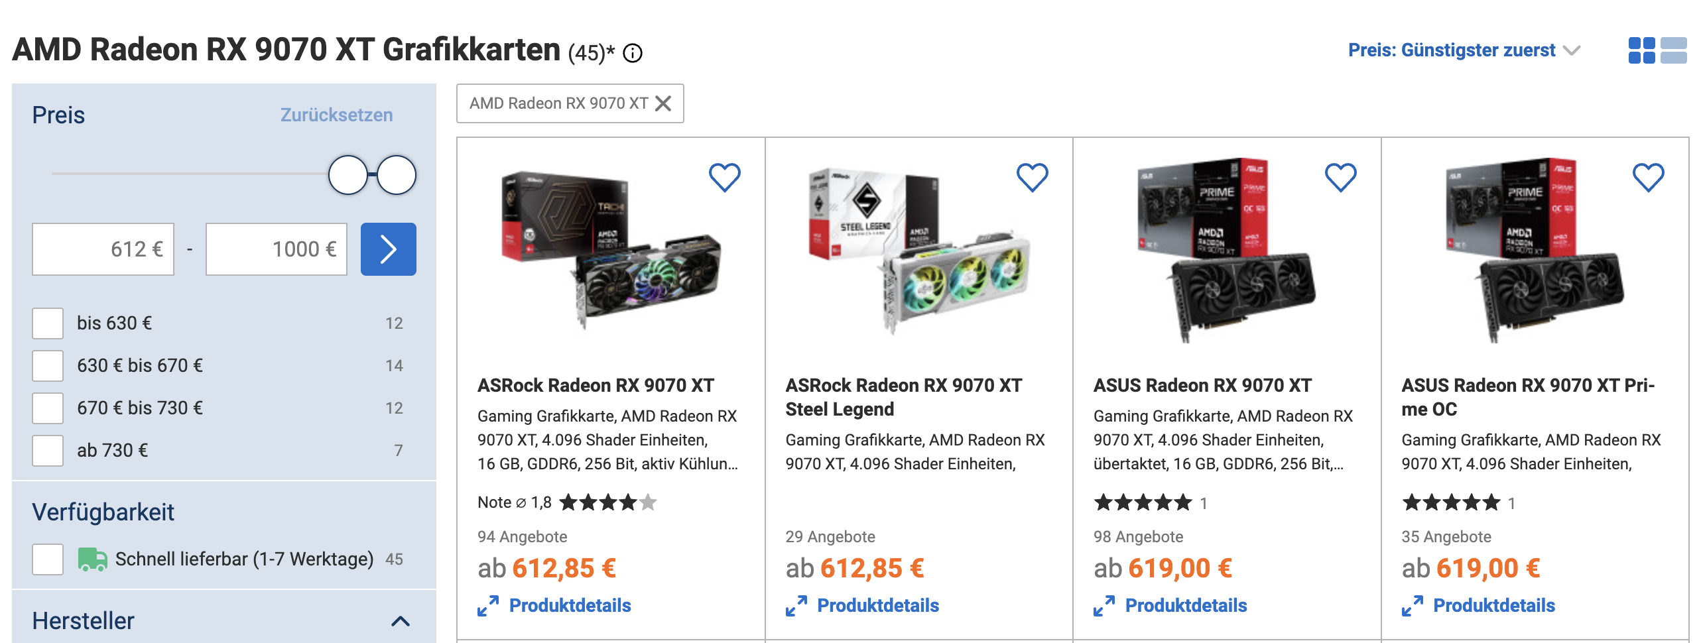Click 'Zurücksetzen' to reset the price filter
This screenshot has height=643, width=1703.
point(336,115)
